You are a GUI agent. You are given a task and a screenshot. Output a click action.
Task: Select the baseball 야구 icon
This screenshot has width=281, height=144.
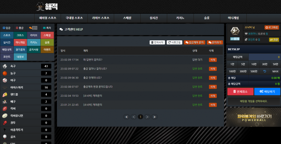(x=5, y=81)
